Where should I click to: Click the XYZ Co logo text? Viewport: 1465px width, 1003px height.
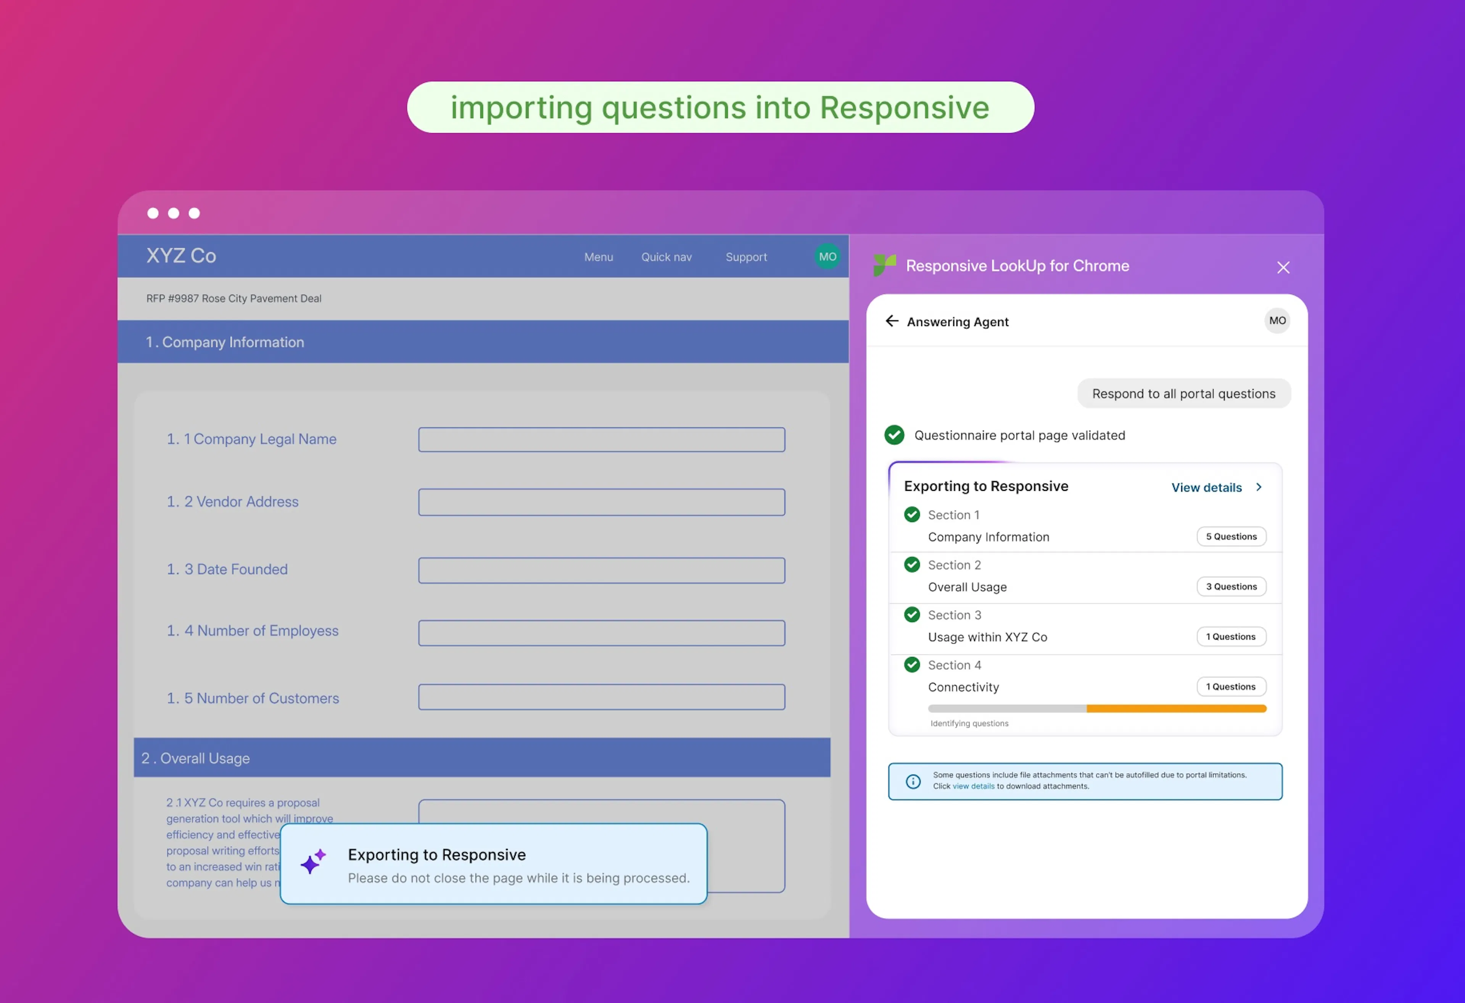point(181,255)
